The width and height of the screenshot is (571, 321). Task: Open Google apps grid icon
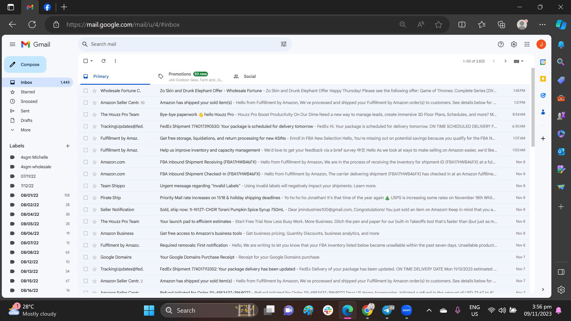pos(527,44)
